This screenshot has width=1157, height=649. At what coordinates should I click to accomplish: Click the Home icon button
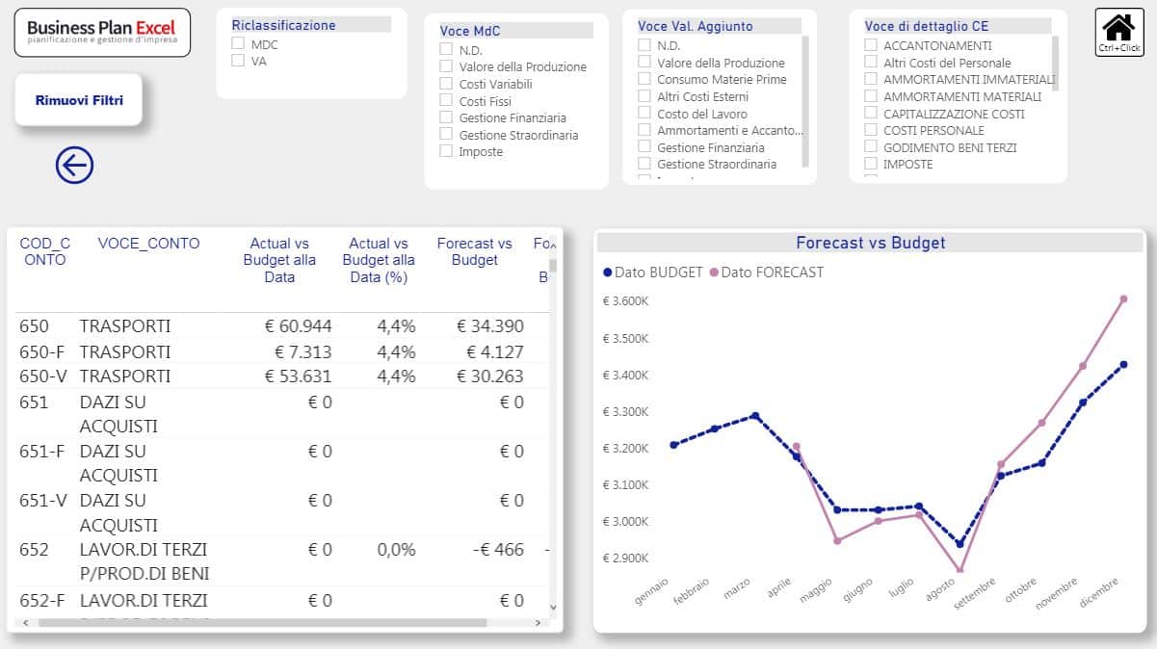[x=1118, y=32]
